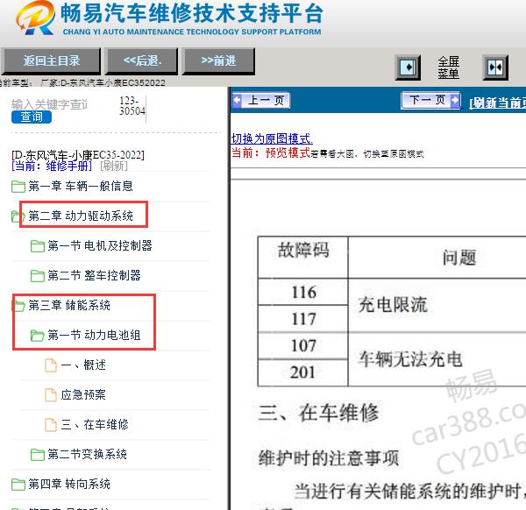This screenshot has height=510, width=526.
Task: Go to previous page with 上一页
Action: click(261, 100)
